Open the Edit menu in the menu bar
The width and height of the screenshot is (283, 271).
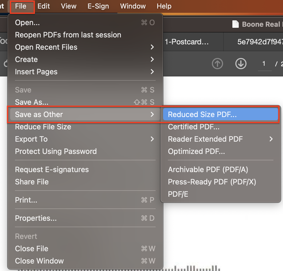44,6
